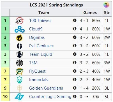The image size is (113, 102).
Task: Click the Team Liquid horse logo
Action: (x=20, y=54)
